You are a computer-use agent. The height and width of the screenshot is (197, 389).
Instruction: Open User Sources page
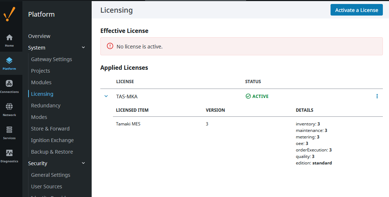tap(47, 186)
